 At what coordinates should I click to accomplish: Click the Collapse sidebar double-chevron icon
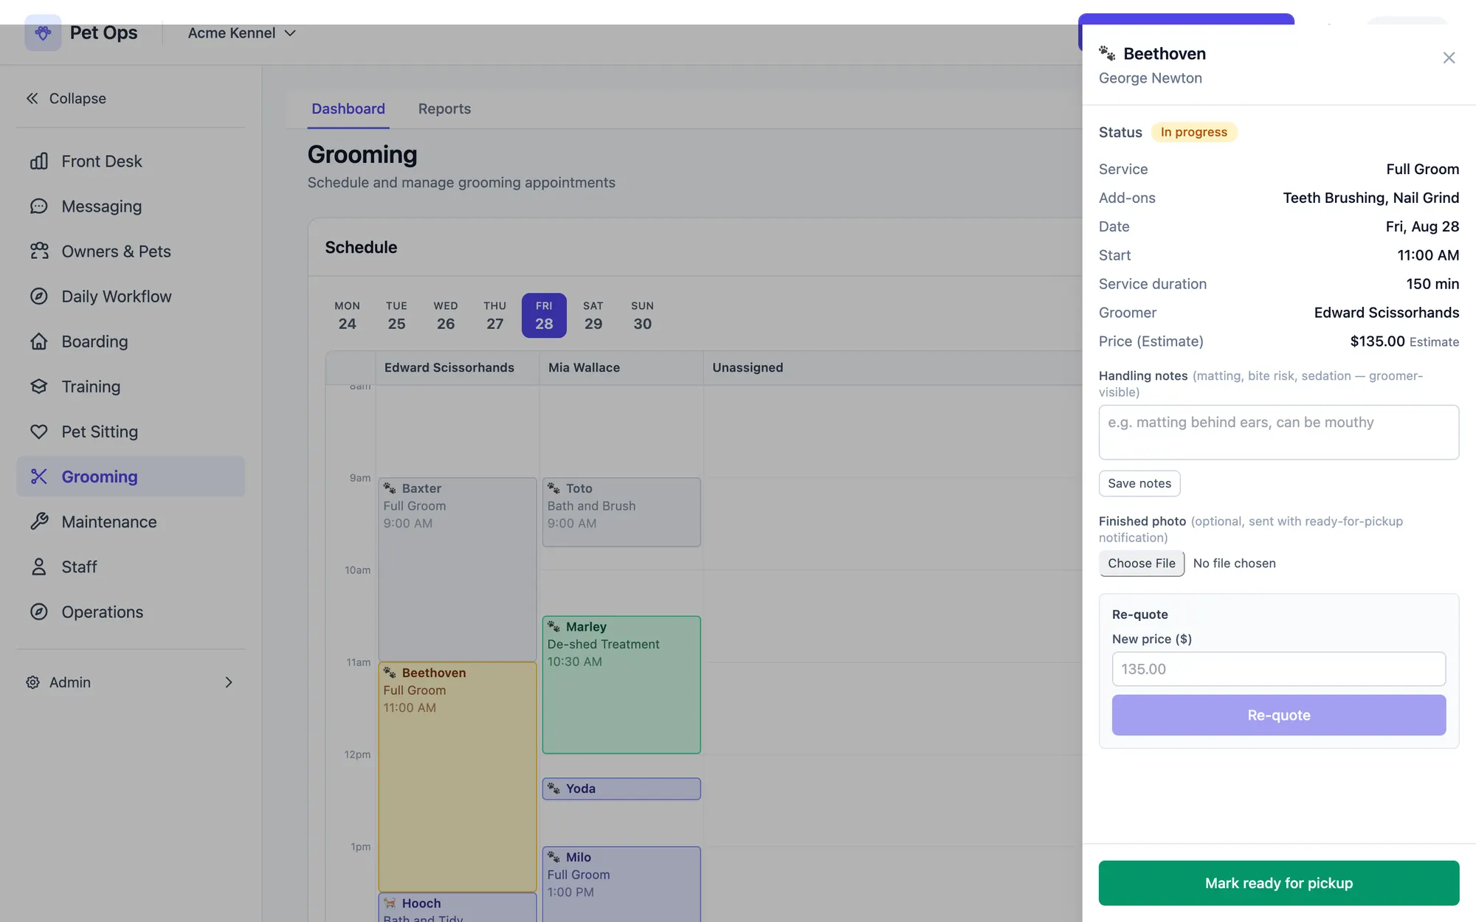32,98
